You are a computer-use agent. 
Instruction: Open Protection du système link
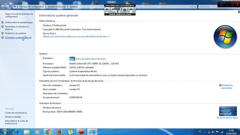(15, 33)
